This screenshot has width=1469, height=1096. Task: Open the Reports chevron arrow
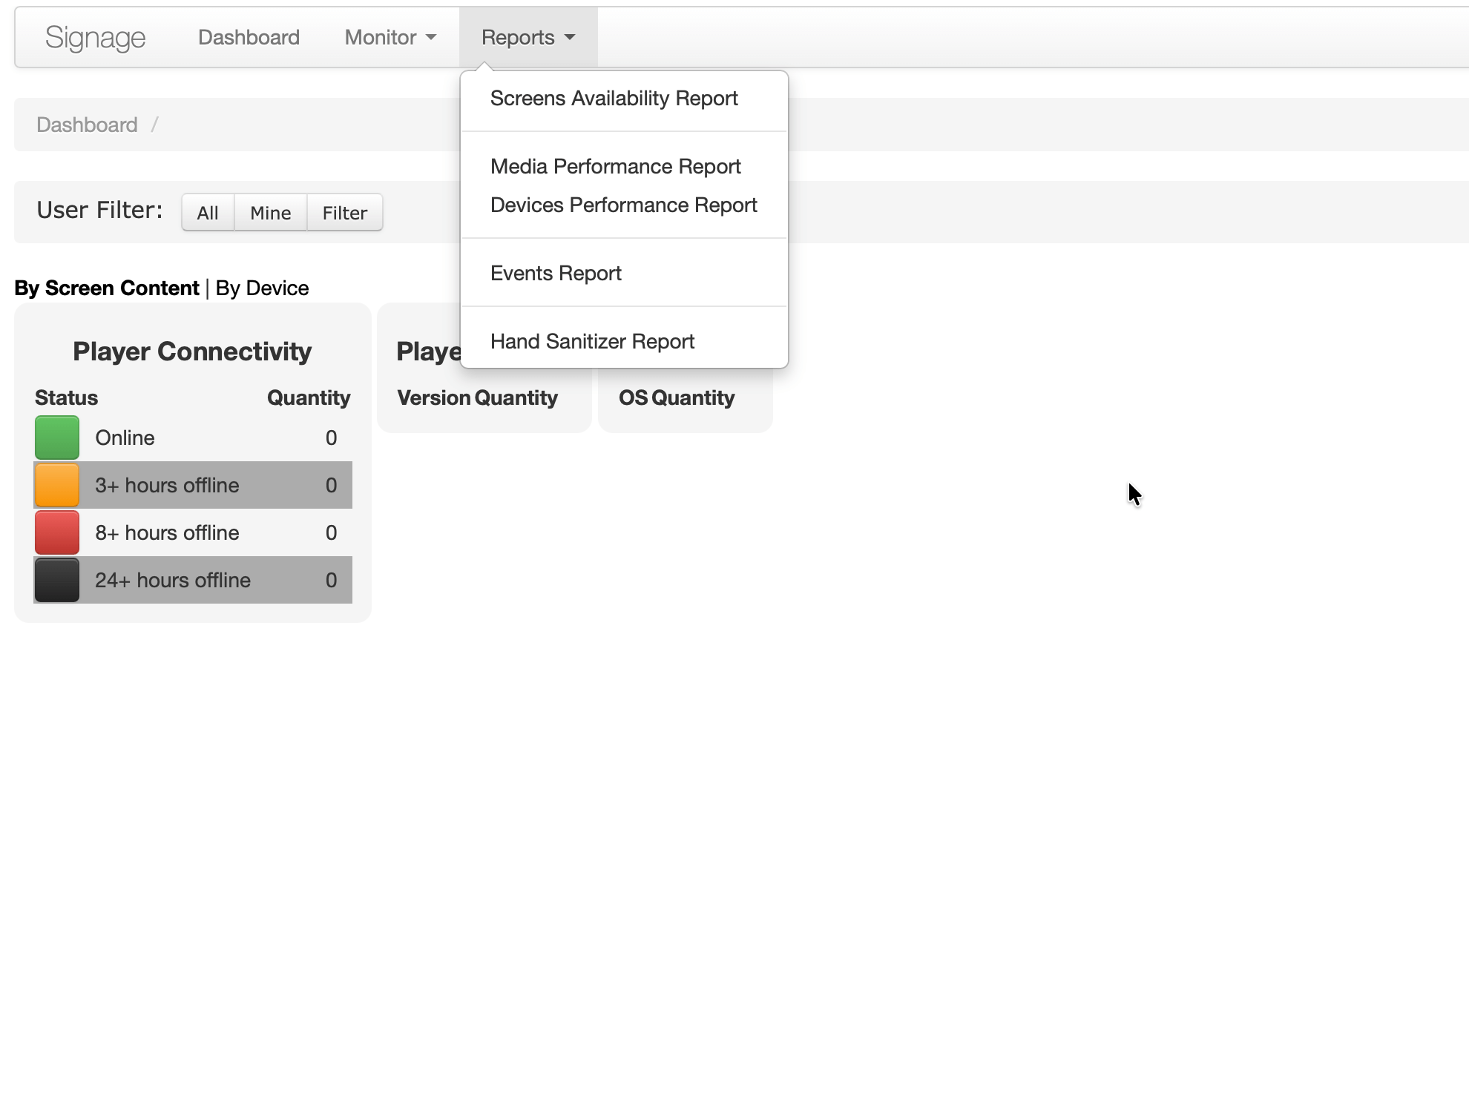tap(570, 37)
